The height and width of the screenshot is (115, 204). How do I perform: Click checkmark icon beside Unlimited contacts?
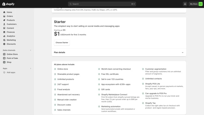(x=143, y=79)
